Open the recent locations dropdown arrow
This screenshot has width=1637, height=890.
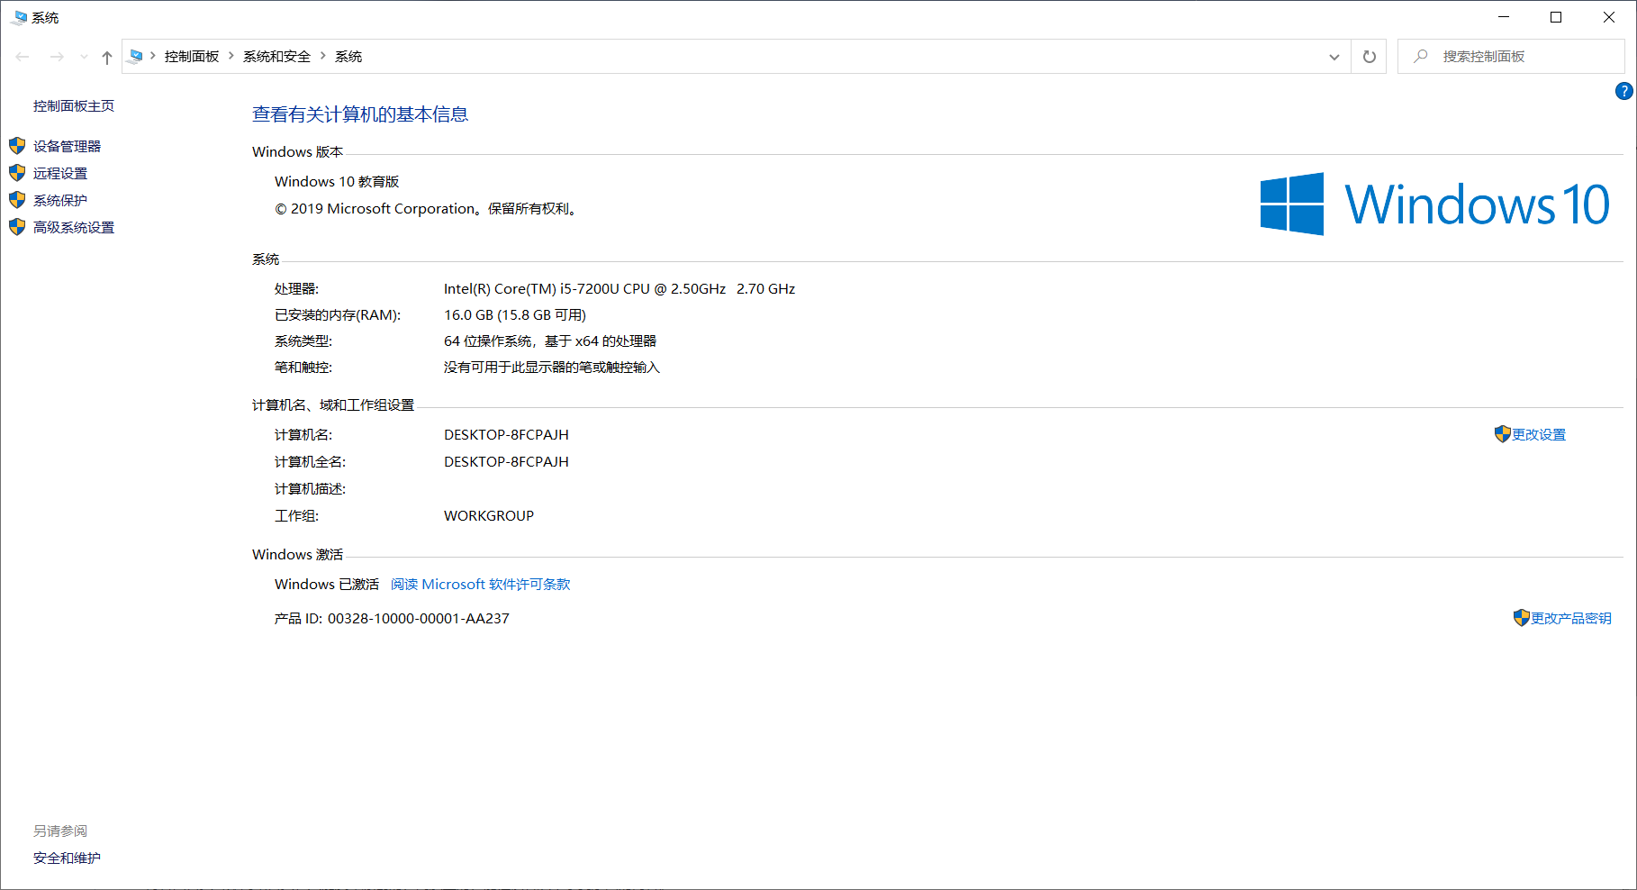point(84,57)
